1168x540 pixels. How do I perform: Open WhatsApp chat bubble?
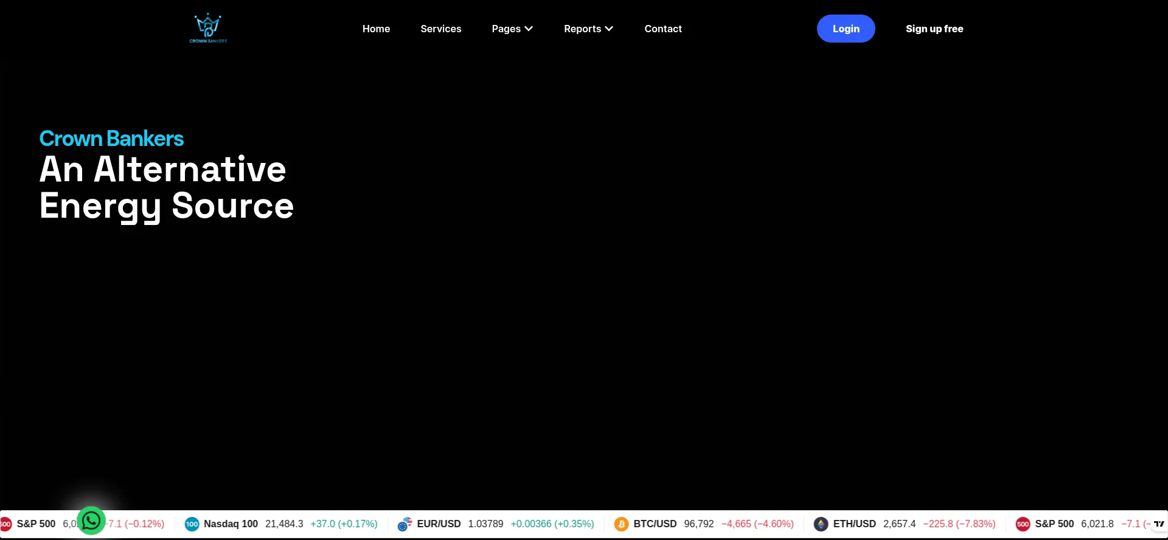point(91,521)
